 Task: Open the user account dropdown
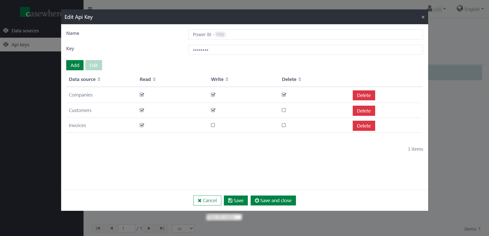coord(437,9)
